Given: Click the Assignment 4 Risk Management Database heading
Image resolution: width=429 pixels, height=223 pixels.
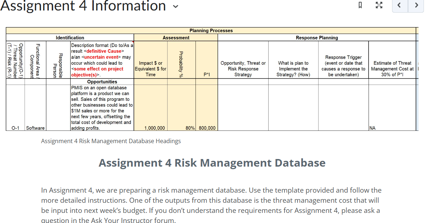Looking at the screenshot, I should tap(212, 163).
